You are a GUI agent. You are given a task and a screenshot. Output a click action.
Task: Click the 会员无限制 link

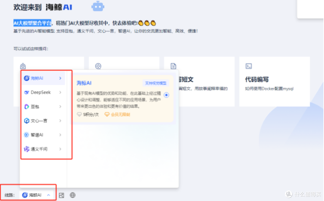(x=121, y=114)
